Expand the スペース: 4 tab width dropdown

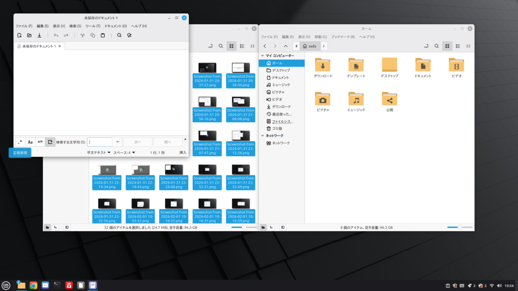coord(124,153)
